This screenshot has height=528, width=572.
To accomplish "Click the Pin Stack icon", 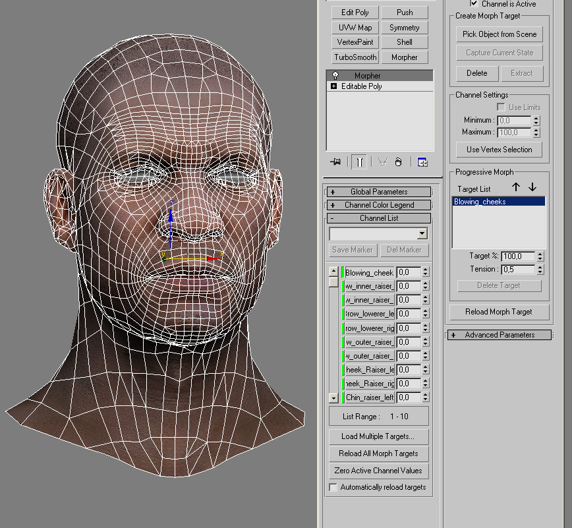I will pyautogui.click(x=336, y=161).
